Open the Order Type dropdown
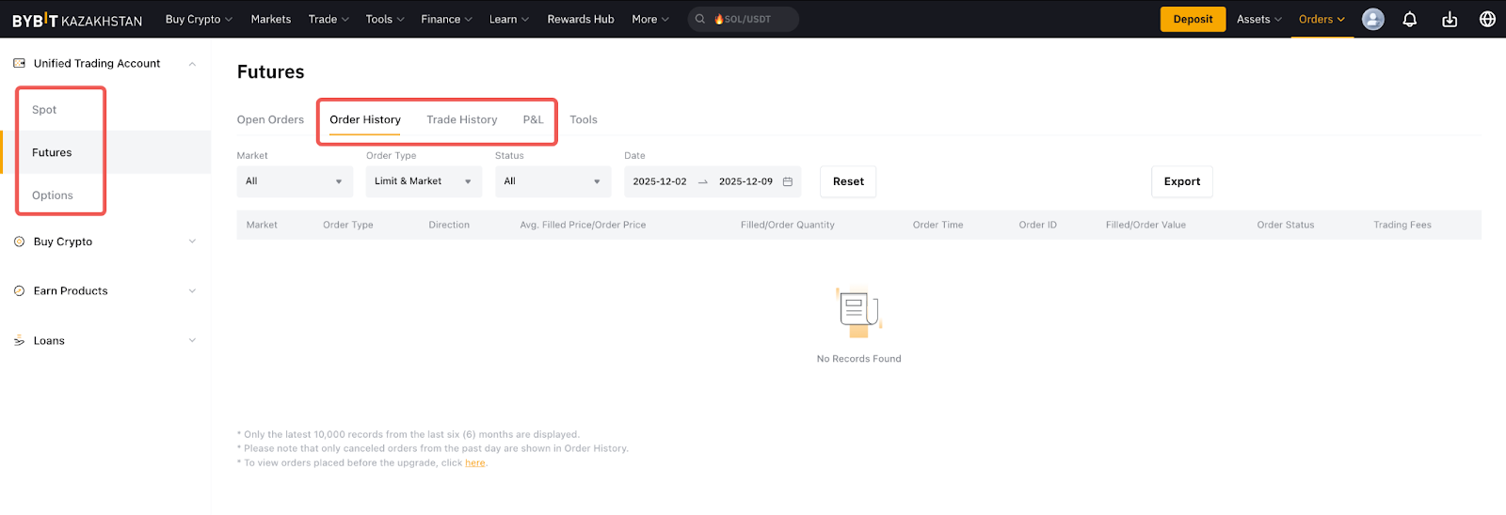The height and width of the screenshot is (515, 1506). [424, 181]
